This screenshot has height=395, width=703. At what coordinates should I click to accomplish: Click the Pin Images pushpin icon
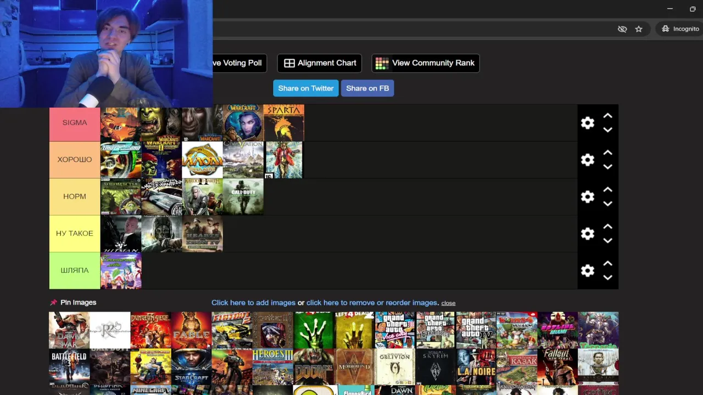click(53, 302)
